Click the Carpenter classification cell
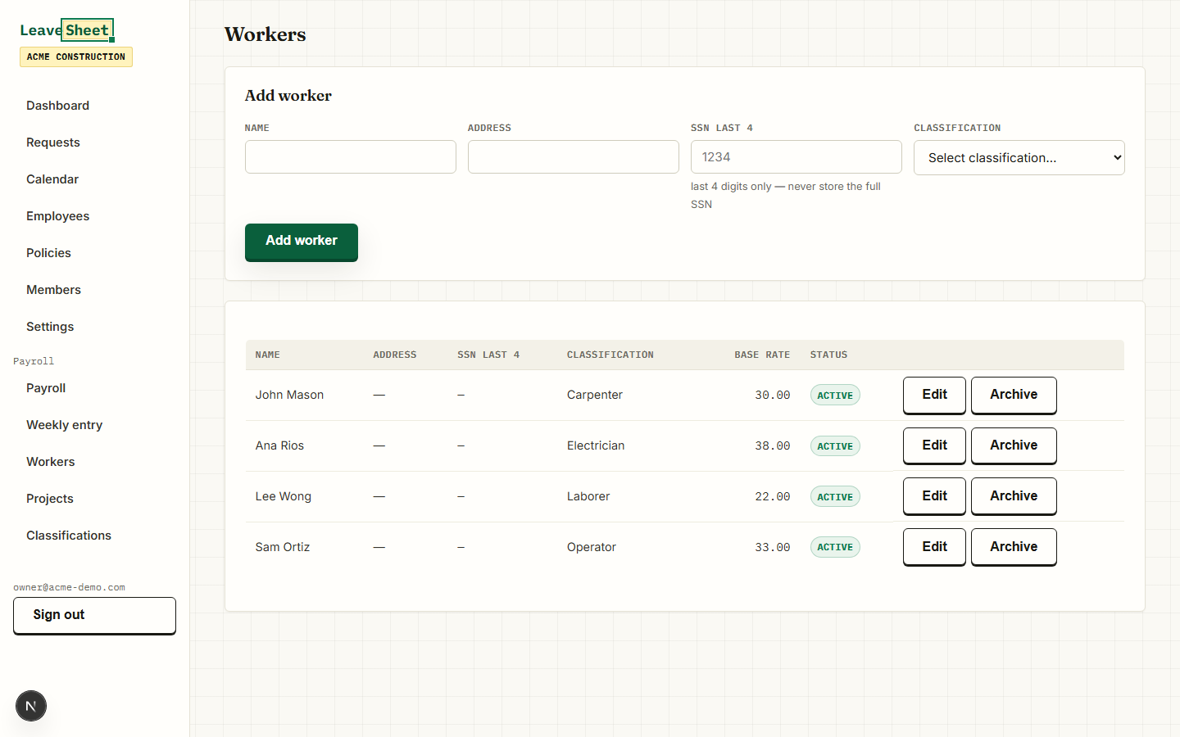Screen dimensions: 1180x737 [x=595, y=395]
